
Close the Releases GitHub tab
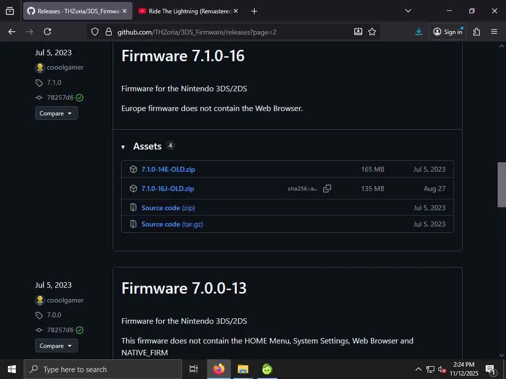click(125, 11)
